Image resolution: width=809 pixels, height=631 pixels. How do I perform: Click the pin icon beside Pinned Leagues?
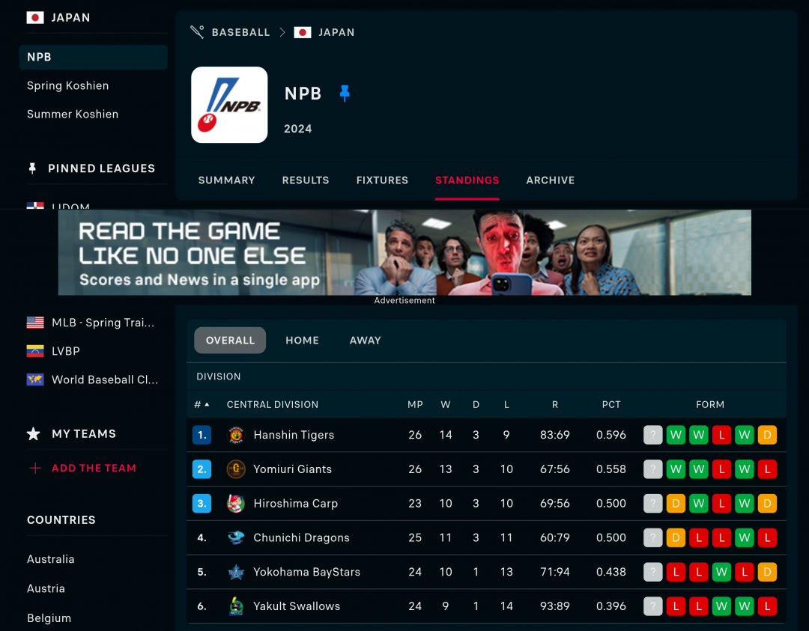[x=32, y=168]
